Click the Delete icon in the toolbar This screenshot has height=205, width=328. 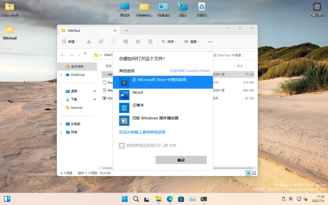(150, 41)
